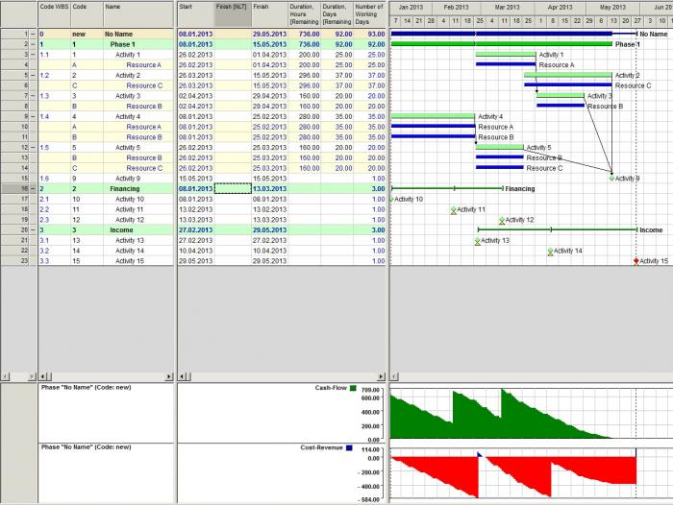Screen dimensions: 673x505
Task: Collapse Activity 2 resource list
Action: (33, 76)
